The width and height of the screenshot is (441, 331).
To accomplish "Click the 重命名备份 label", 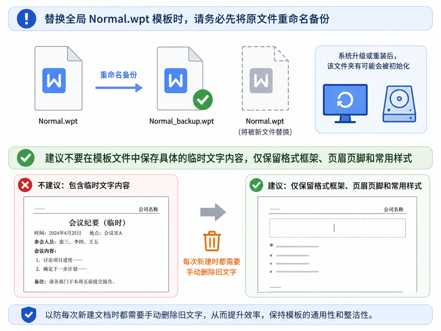I will pyautogui.click(x=118, y=75).
